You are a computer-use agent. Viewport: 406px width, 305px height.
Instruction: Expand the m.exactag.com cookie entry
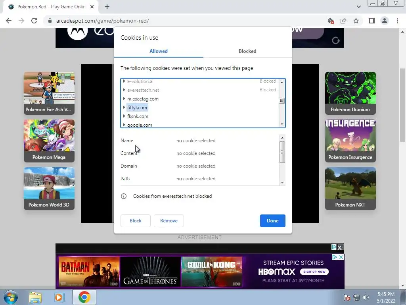coord(124,99)
